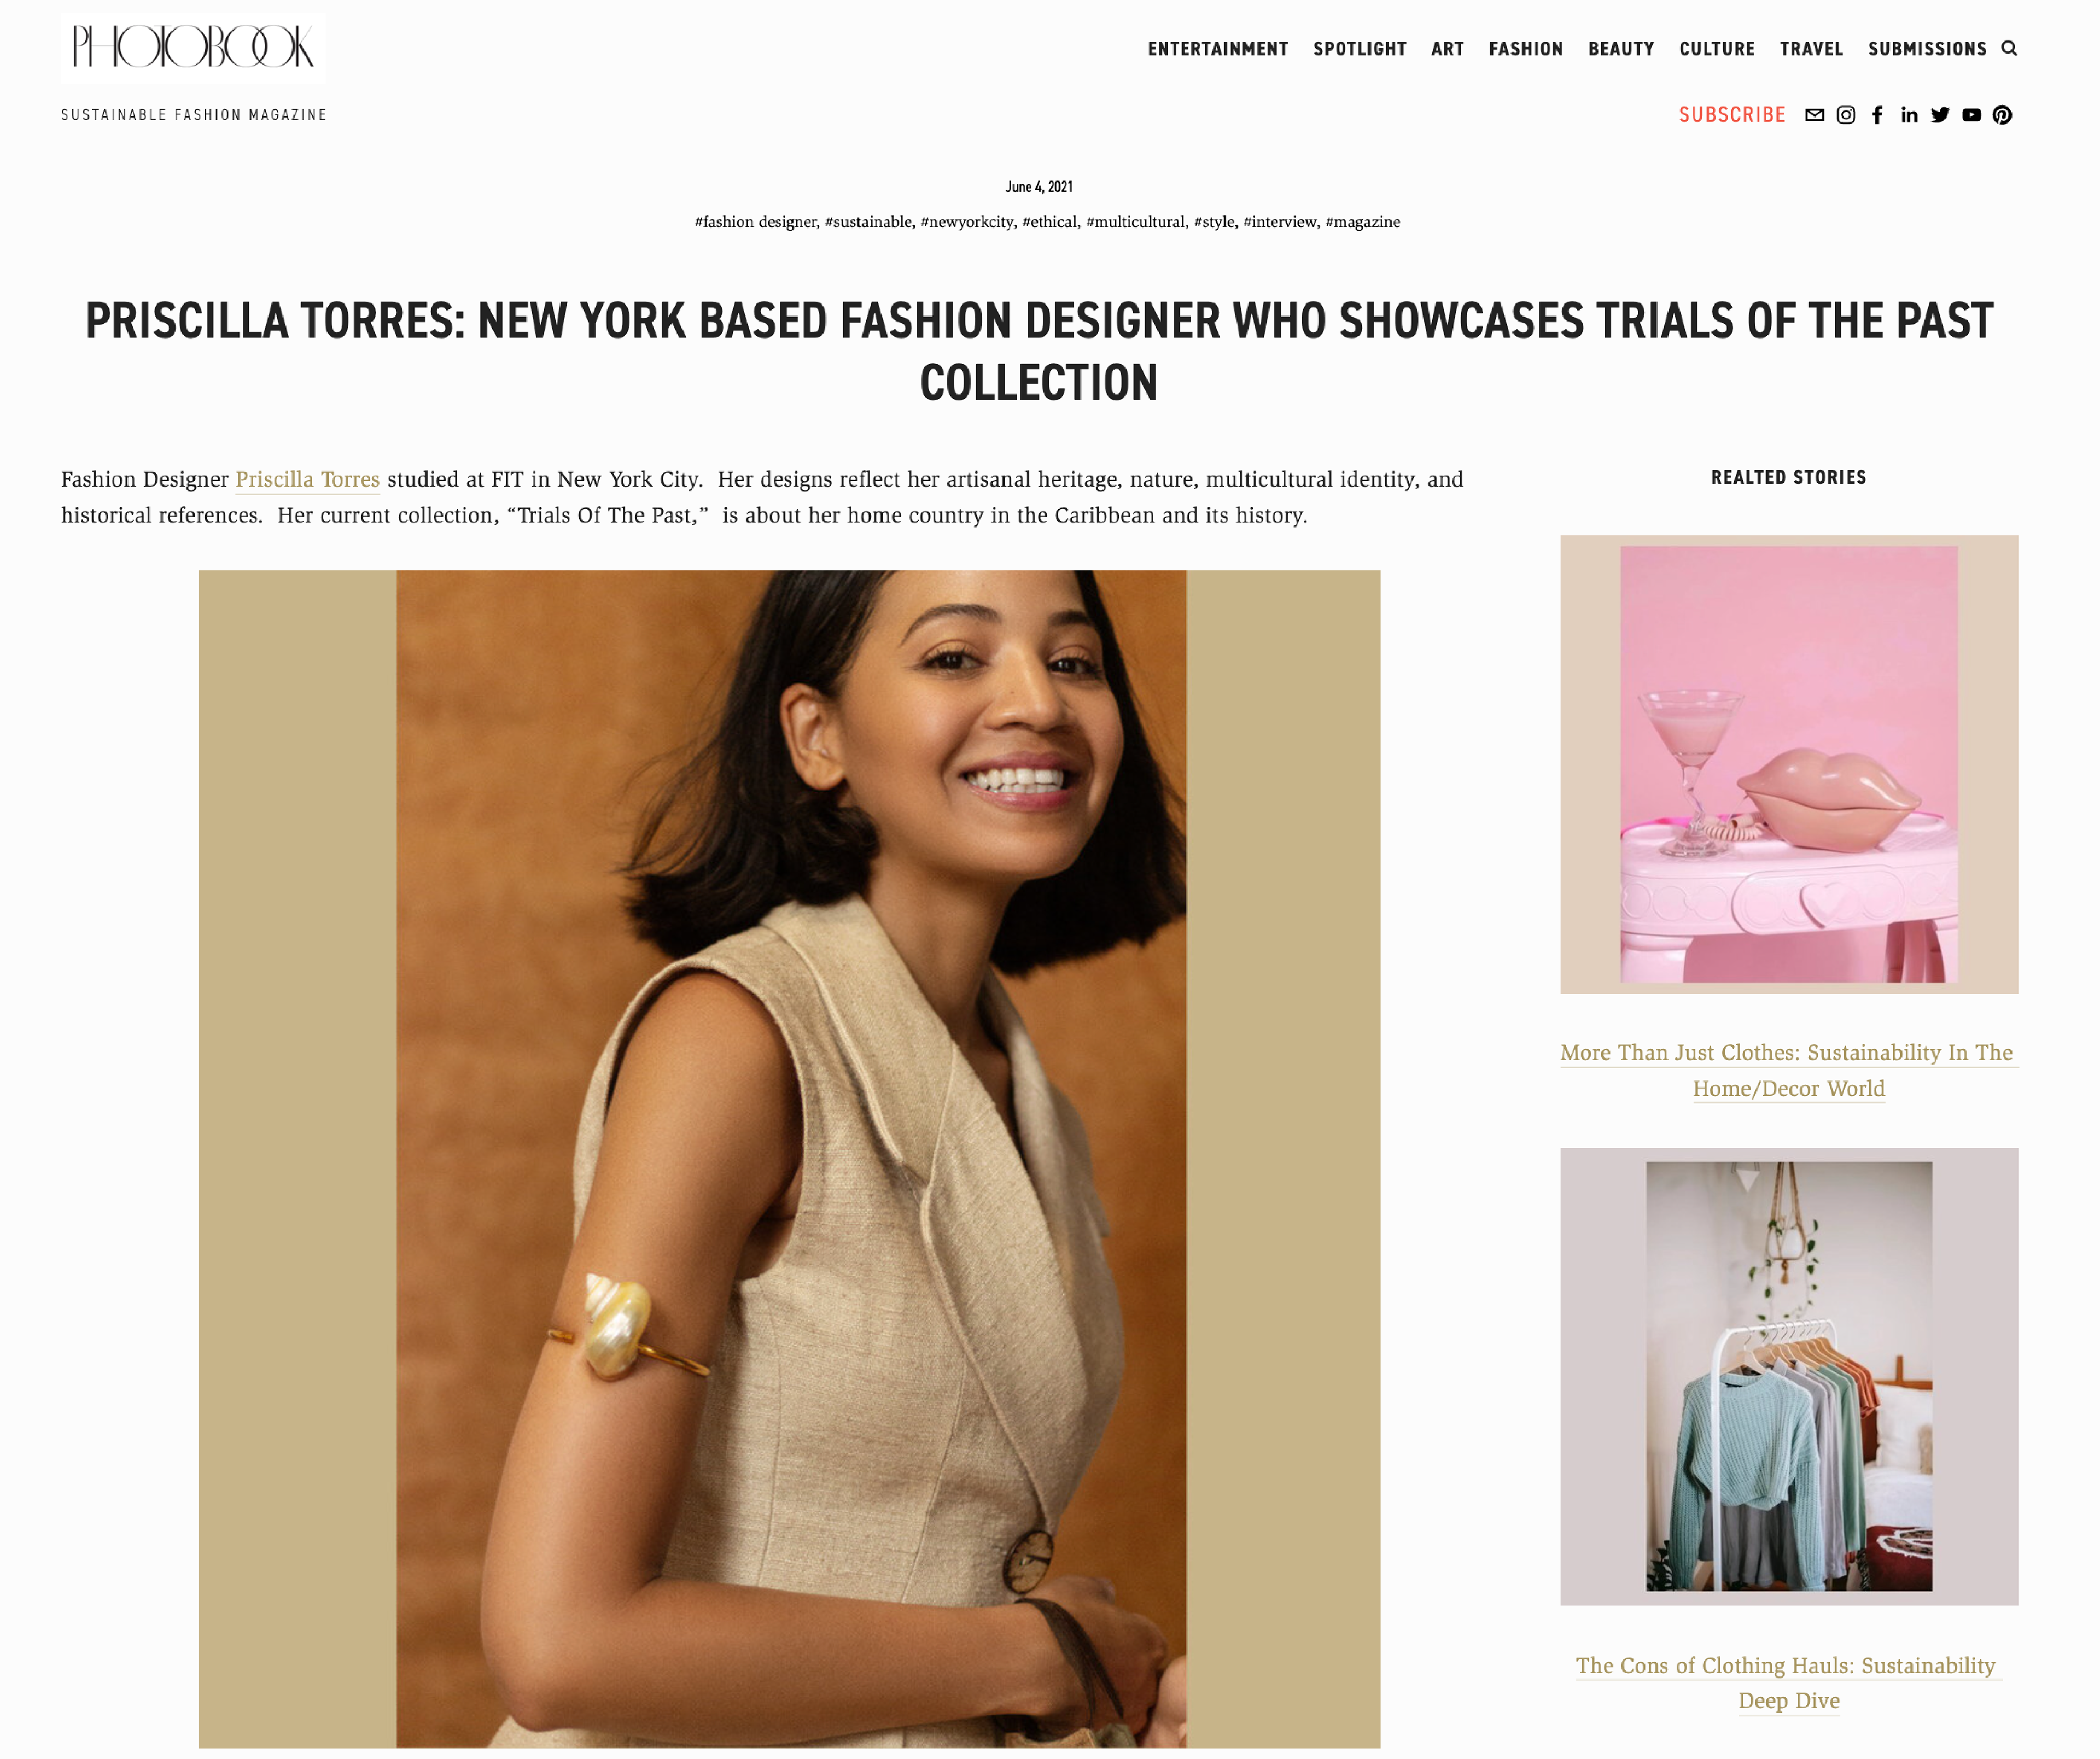
Task: Click the Pinterest icon
Action: pyautogui.click(x=2002, y=115)
